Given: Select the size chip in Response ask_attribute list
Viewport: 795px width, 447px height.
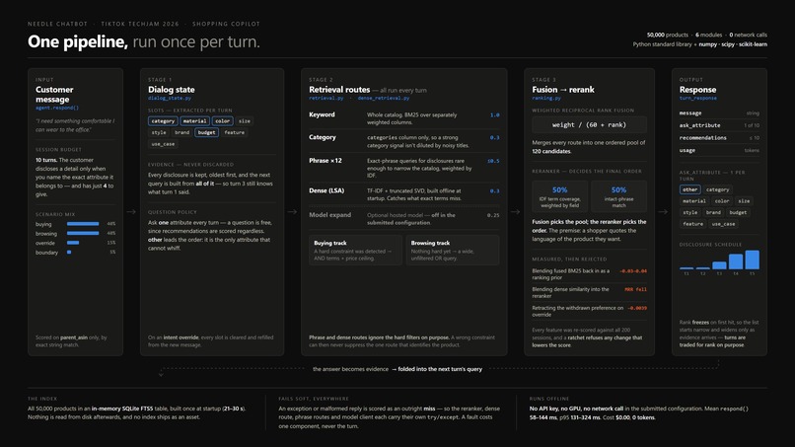Looking at the screenshot, I should coord(744,201).
